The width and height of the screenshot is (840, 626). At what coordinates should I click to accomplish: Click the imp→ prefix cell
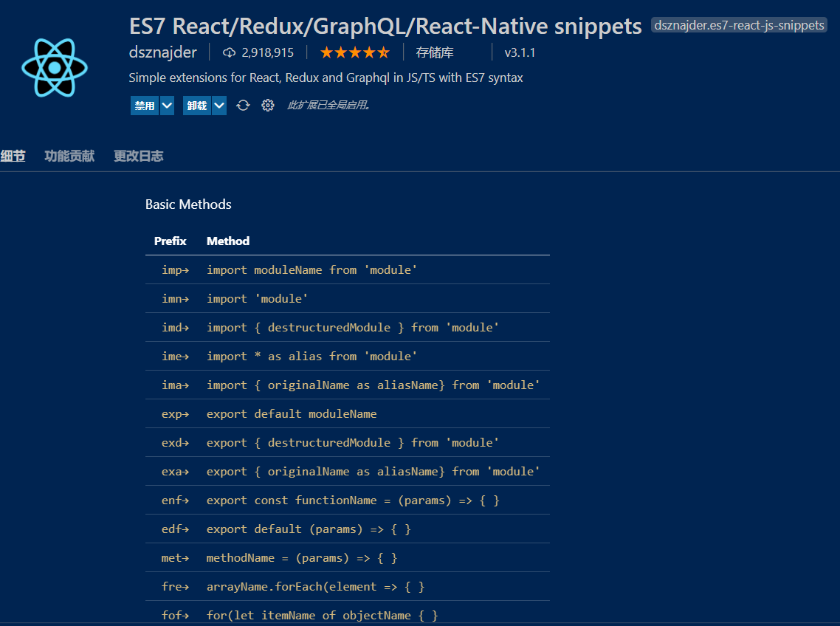coord(176,270)
